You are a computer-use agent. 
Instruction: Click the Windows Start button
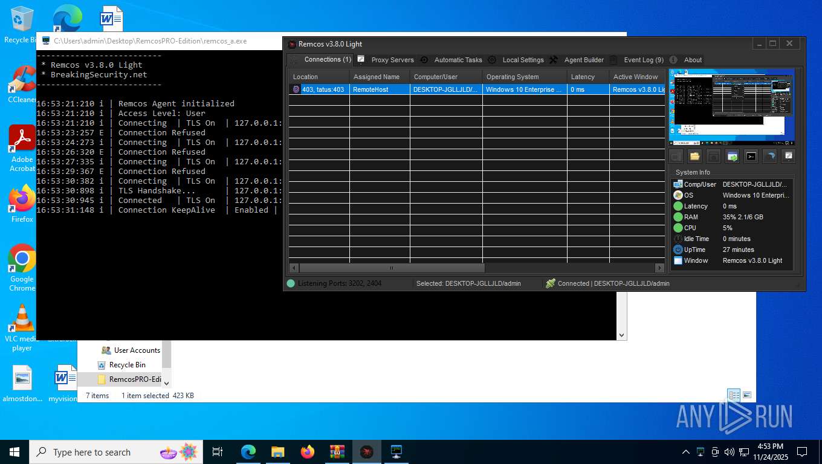[x=15, y=452]
